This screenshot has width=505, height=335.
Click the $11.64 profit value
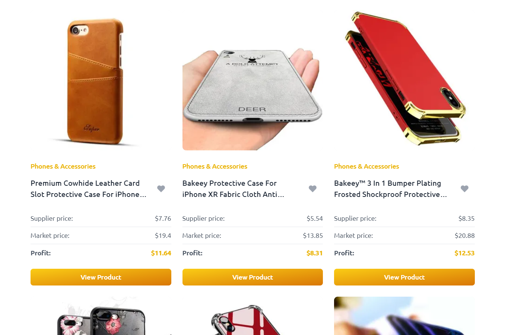pyautogui.click(x=161, y=253)
